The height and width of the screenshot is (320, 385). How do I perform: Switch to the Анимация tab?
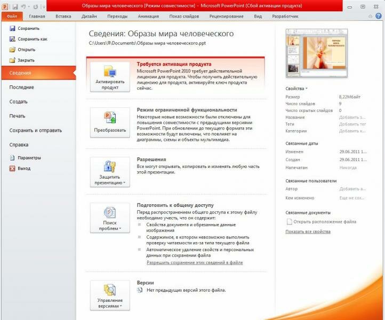click(148, 17)
